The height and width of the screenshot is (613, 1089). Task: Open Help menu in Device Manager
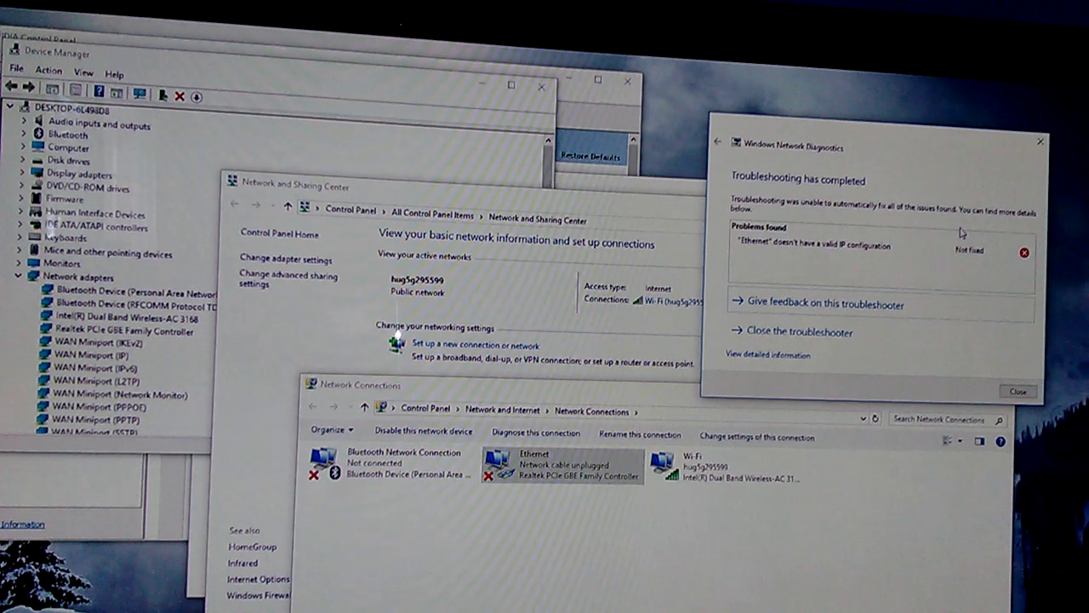click(114, 75)
